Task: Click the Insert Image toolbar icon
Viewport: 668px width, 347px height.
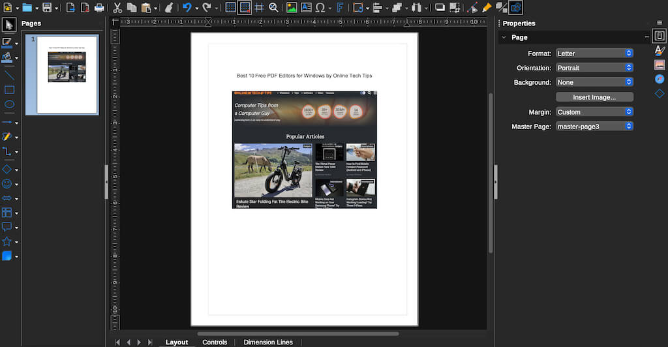Action: 291,8
